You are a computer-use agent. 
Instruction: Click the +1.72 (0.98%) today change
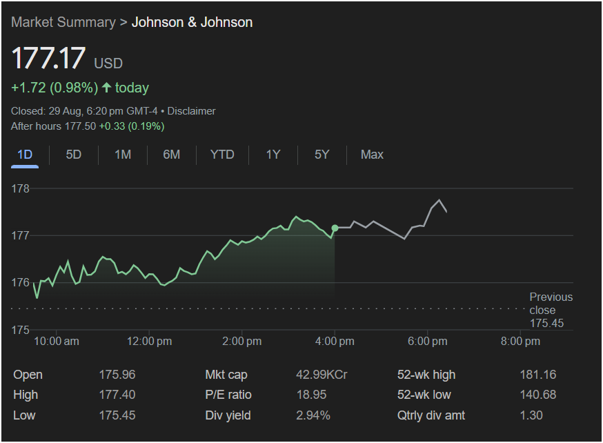point(80,88)
